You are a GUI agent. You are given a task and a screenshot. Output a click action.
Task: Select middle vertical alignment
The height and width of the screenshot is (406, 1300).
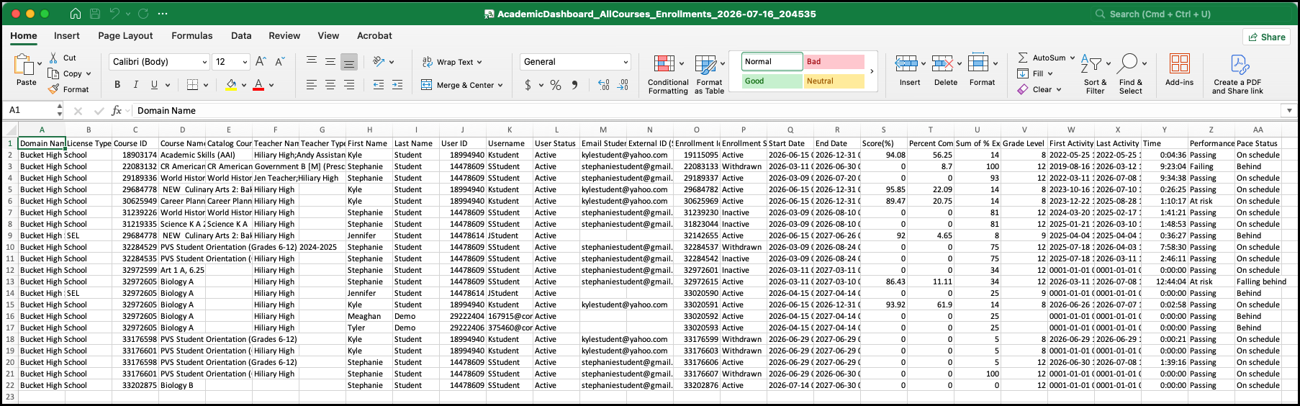(330, 62)
